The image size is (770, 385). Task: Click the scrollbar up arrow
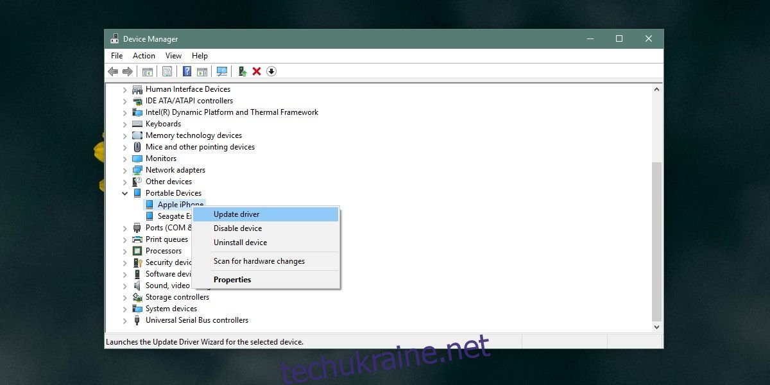(x=656, y=89)
